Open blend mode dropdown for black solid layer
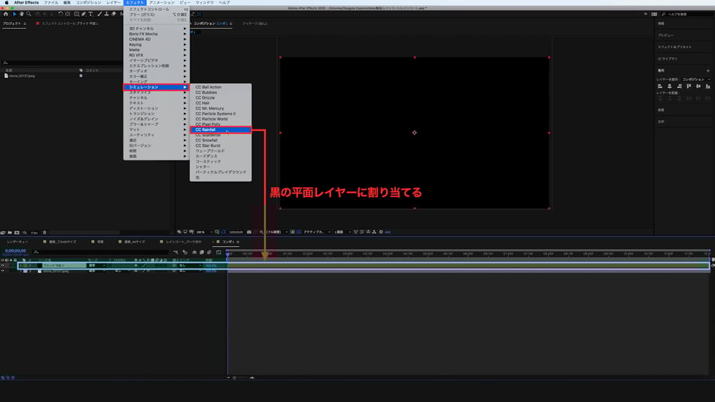This screenshot has height=402, width=715. (x=97, y=265)
